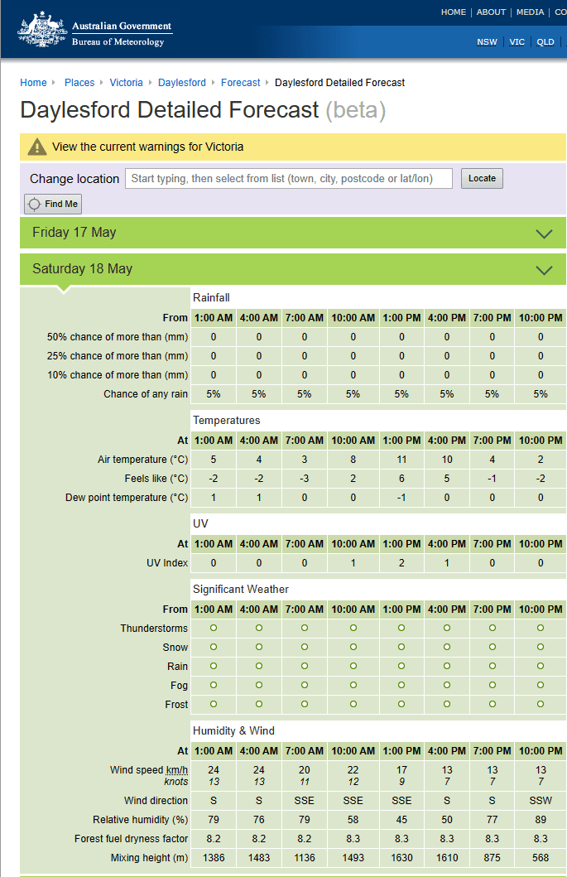567x877 pixels.
Task: Click the thunderstorms indicator circle for 1:00 AM
Action: [x=214, y=628]
